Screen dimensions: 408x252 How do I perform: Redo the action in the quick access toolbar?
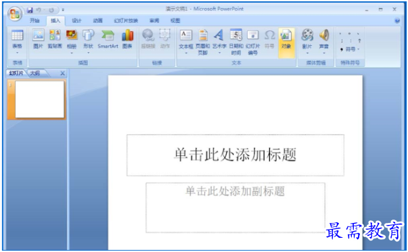tap(51, 10)
